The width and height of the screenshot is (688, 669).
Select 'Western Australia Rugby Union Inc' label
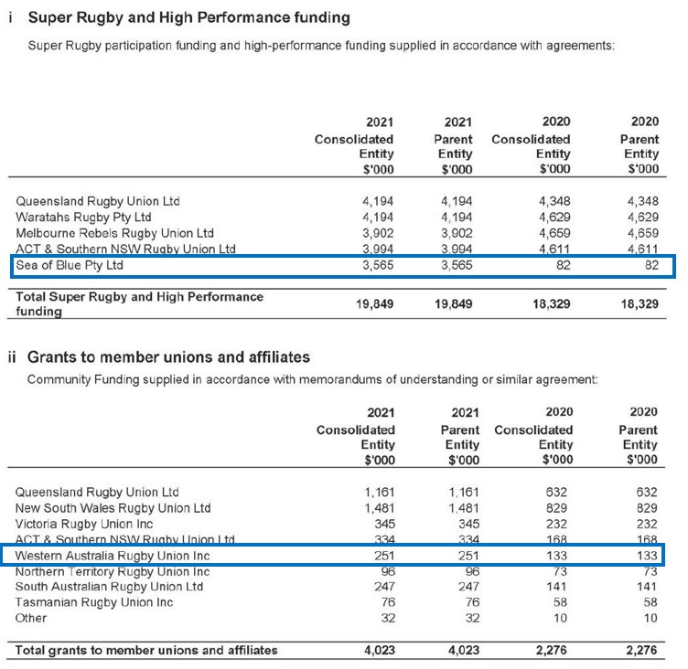tap(113, 556)
